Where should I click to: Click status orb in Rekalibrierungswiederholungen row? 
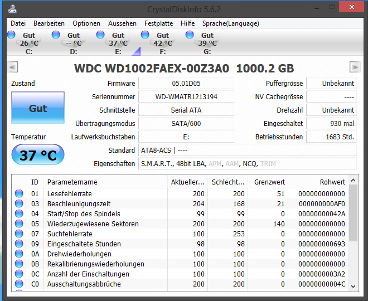pos(19,264)
